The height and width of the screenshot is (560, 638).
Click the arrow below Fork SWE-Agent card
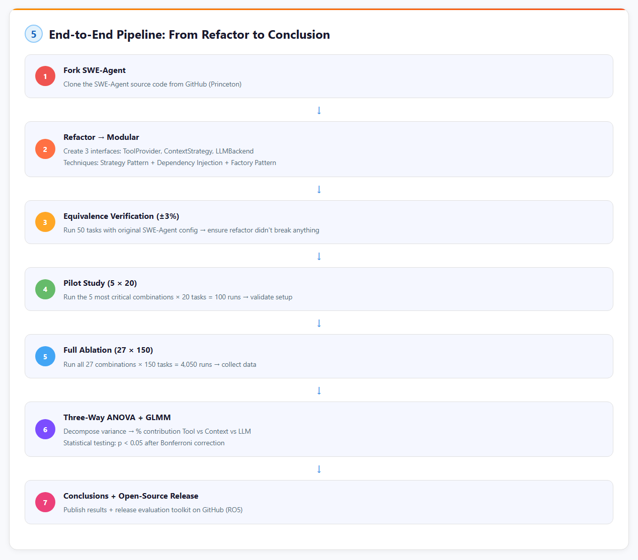click(319, 110)
